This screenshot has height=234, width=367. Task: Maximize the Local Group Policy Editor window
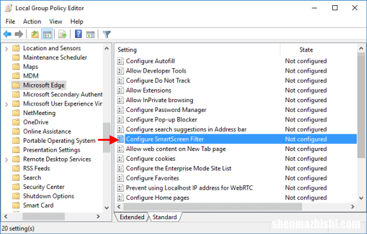[335, 8]
